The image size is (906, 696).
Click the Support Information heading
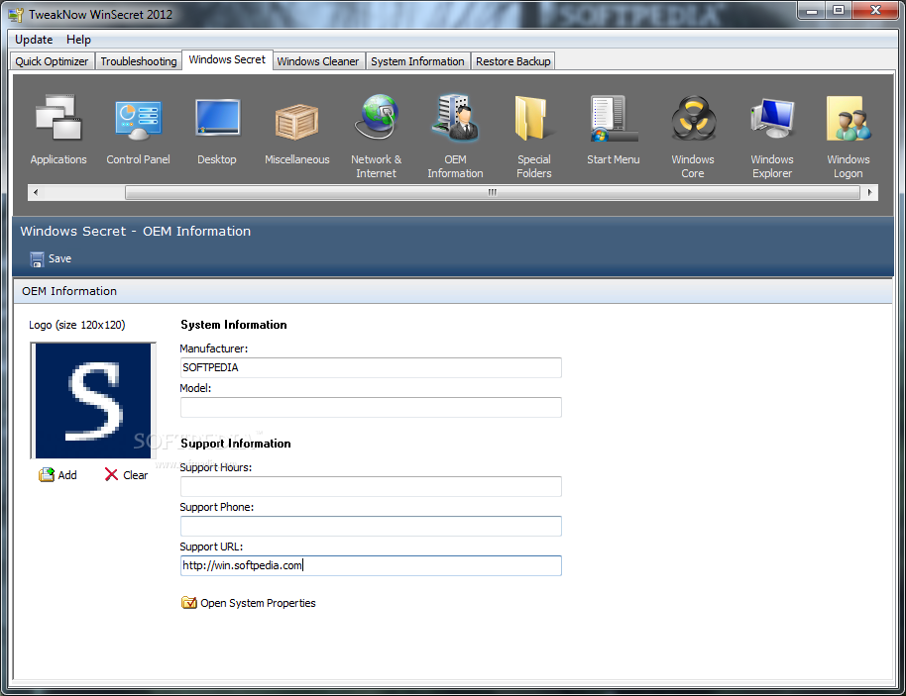click(x=236, y=444)
